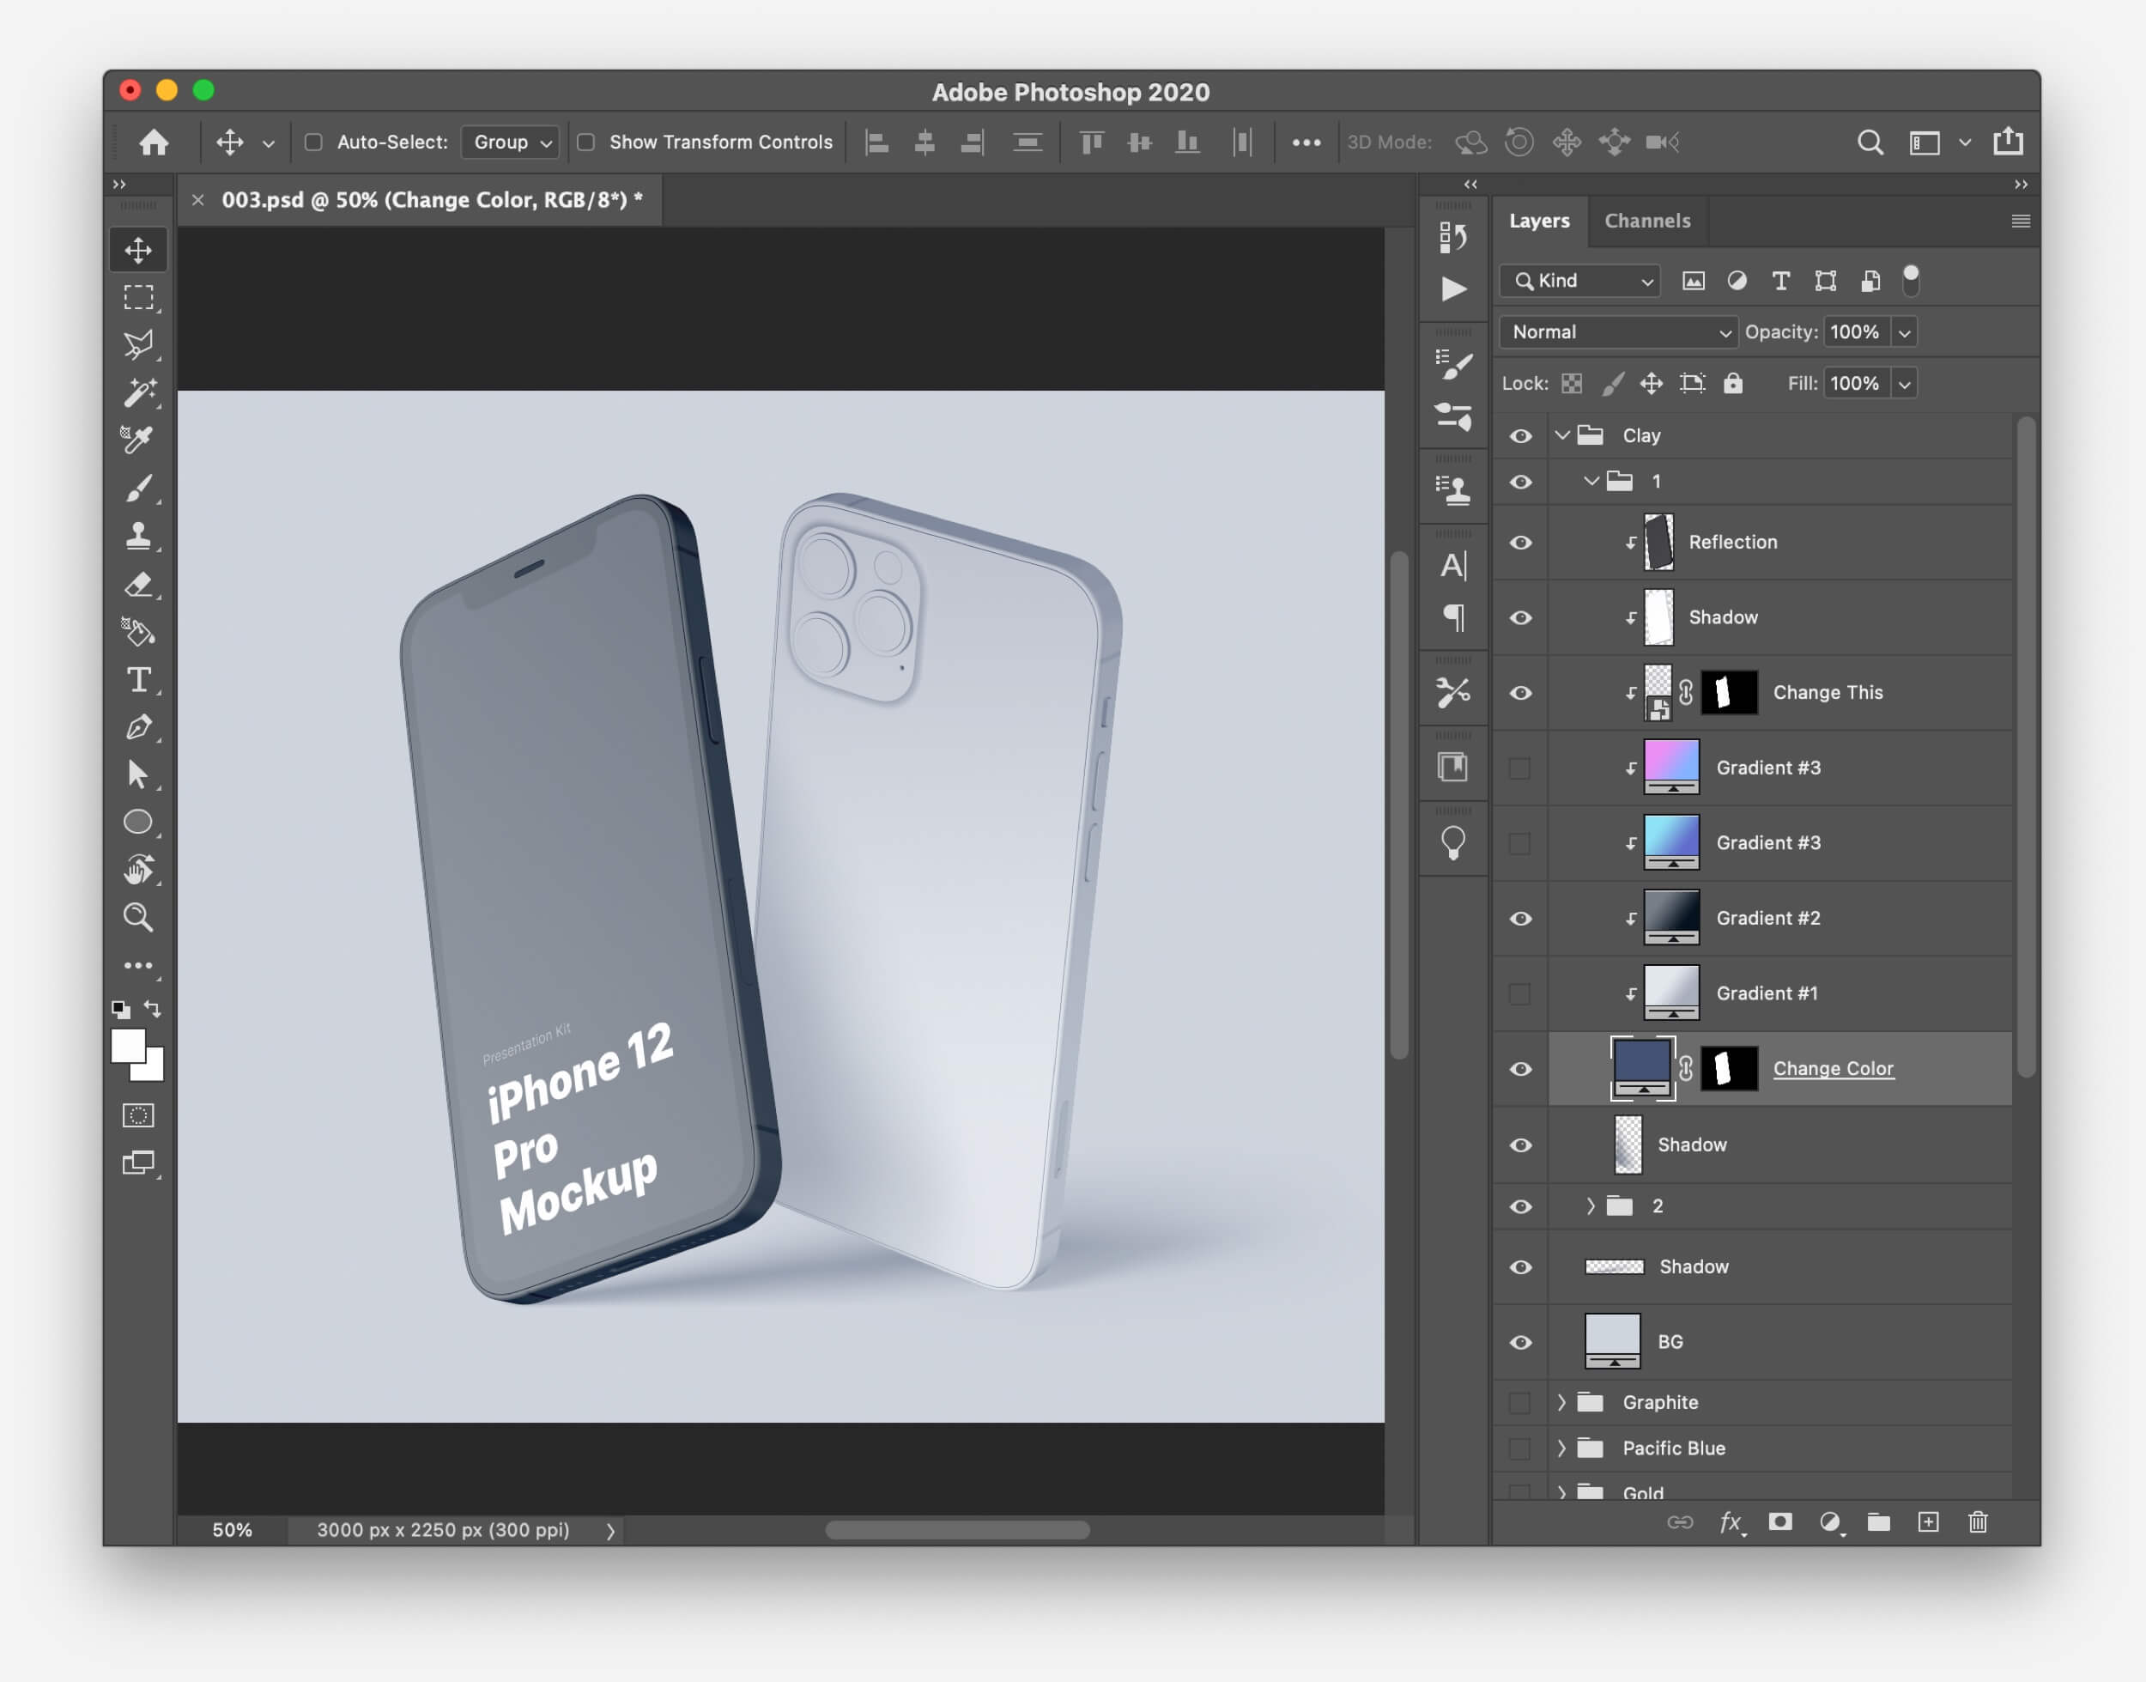Enable the Auto-Select checkbox
Screen dimensions: 2146x1682
tap(314, 143)
